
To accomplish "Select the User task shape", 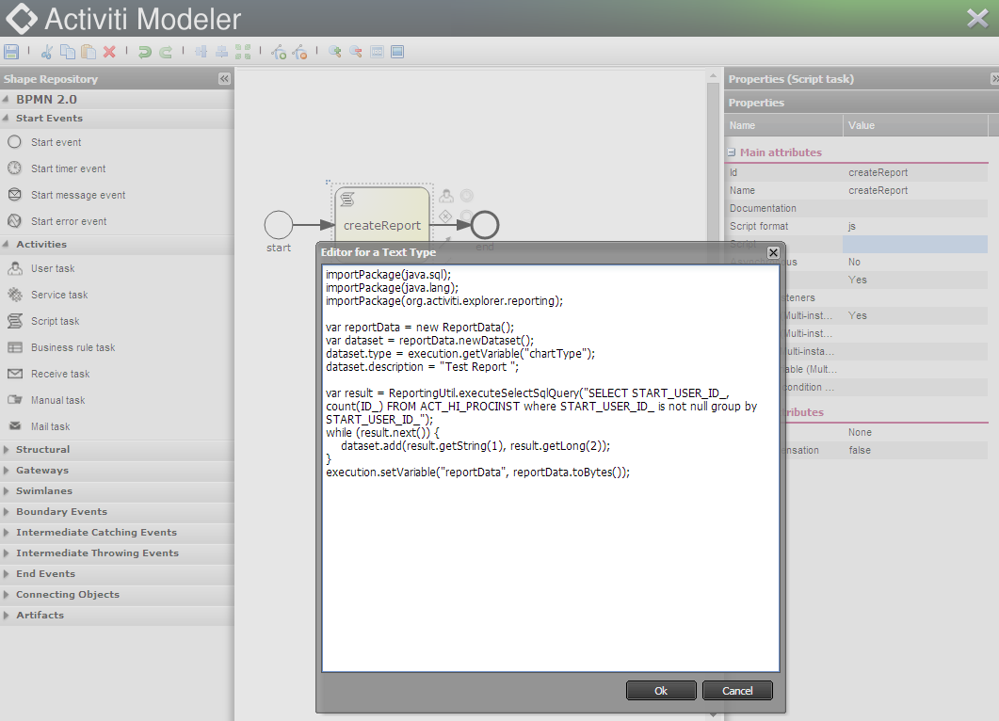I will [x=53, y=268].
